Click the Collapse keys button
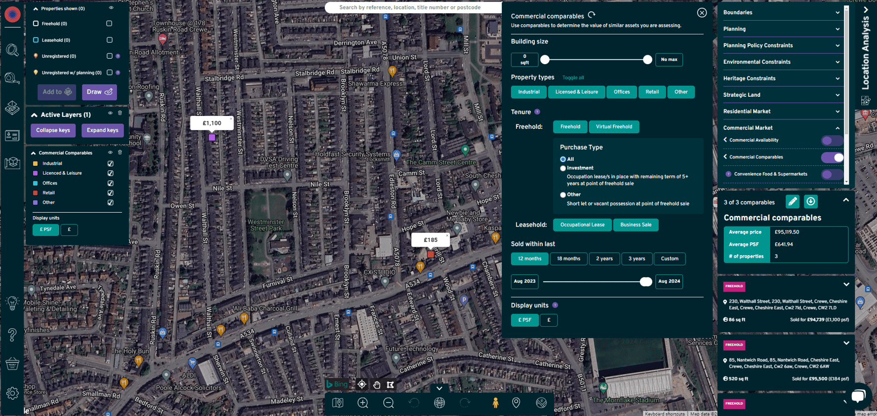877x416 pixels. point(53,130)
